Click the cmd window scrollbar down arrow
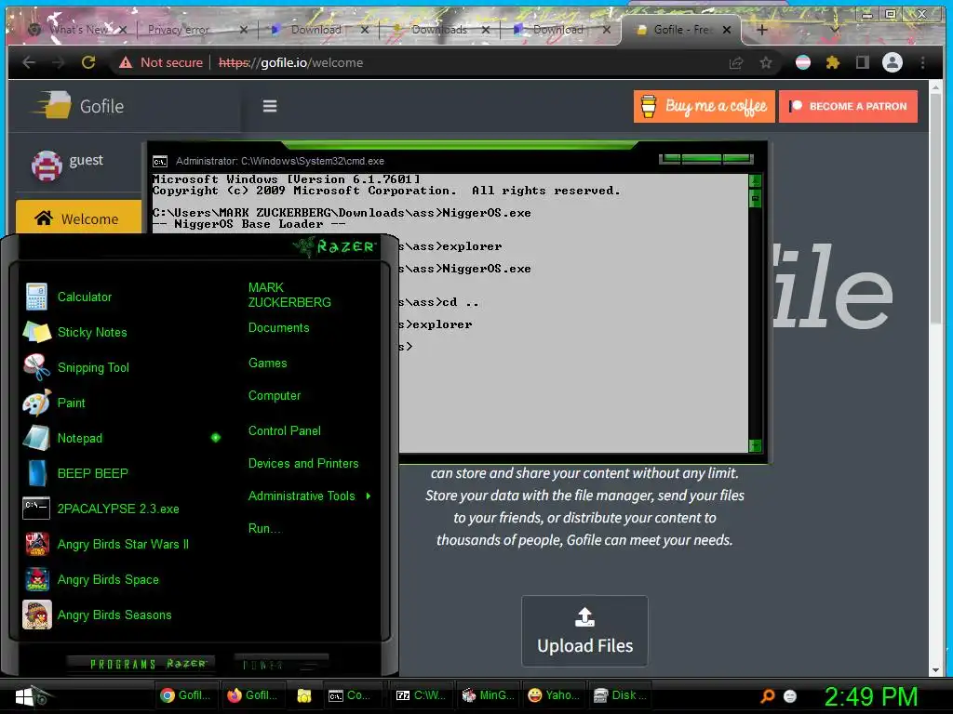 pos(755,445)
